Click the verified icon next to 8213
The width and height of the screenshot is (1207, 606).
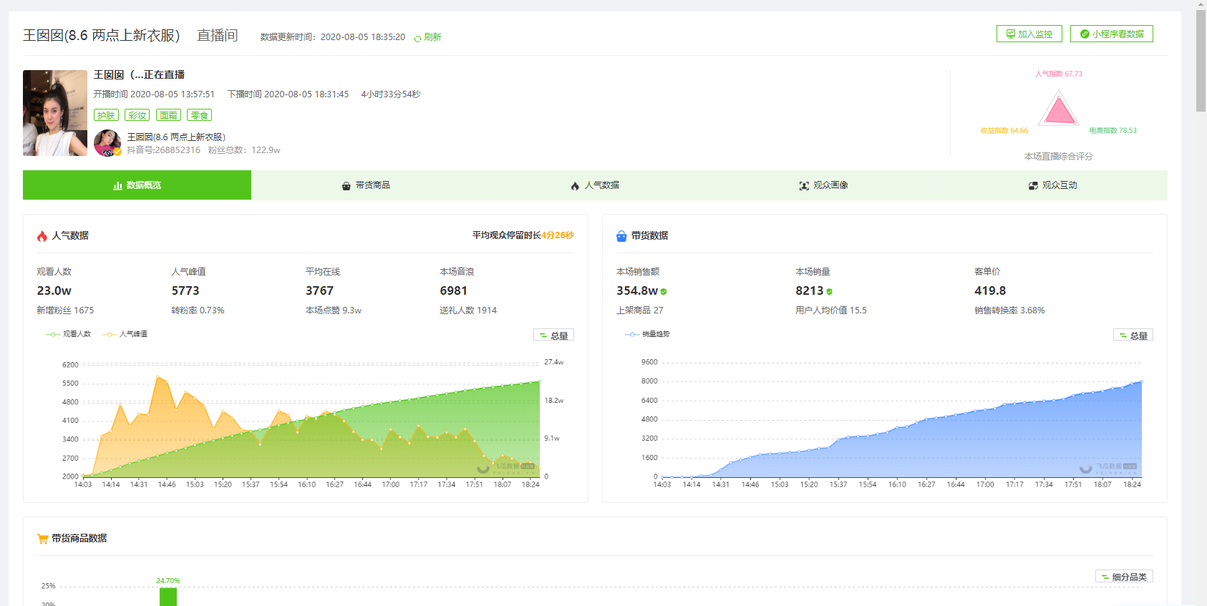[829, 291]
